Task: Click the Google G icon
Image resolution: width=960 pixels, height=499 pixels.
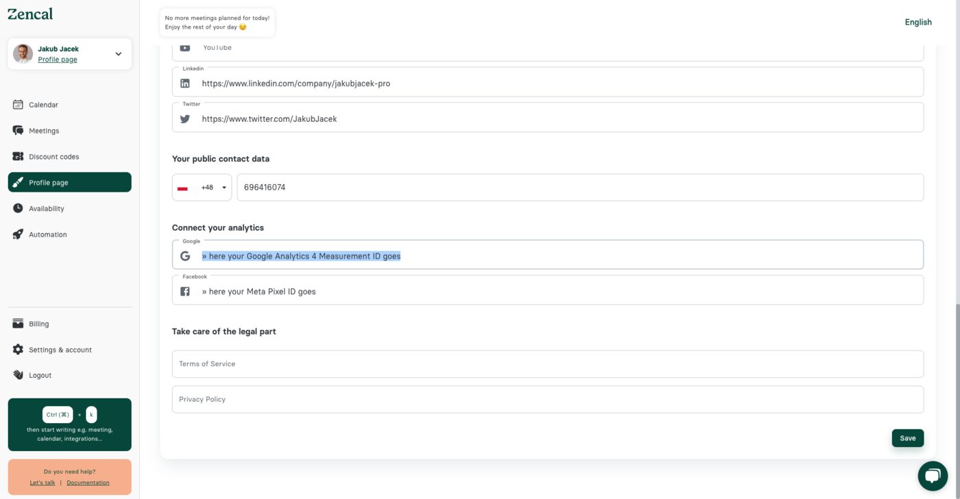Action: coord(184,255)
